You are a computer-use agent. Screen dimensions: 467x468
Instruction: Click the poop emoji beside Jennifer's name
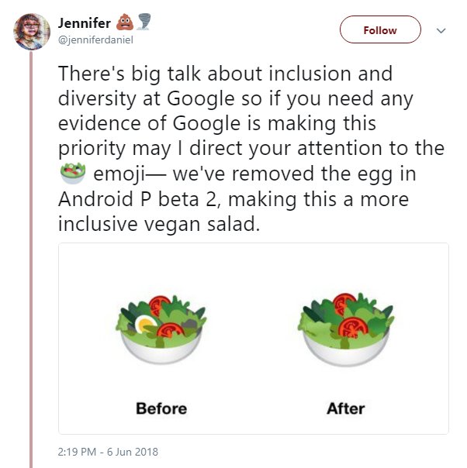click(x=124, y=21)
